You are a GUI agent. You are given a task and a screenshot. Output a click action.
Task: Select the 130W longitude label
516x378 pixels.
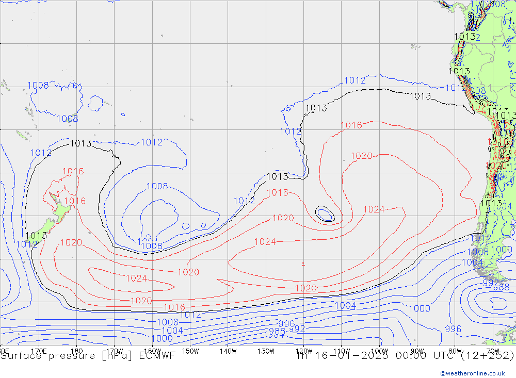[266, 351]
